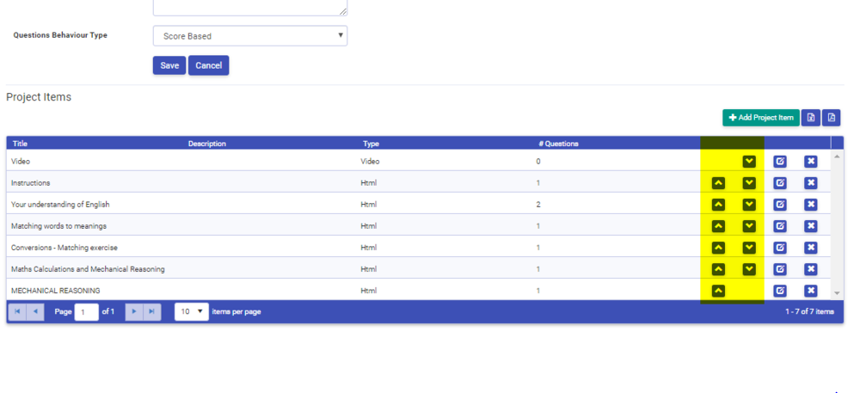Viewport: 854px width, 393px height.
Task: Move Matching words to meanings down
Action: 749,226
